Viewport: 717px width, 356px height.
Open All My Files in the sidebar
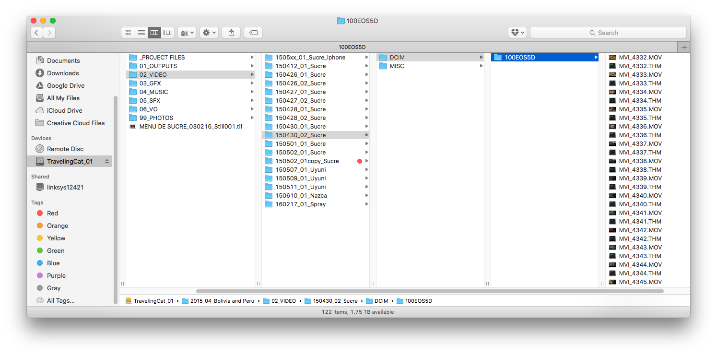63,98
